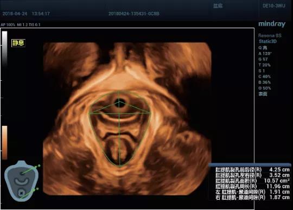Screen dimensions: 293x210
Task: Click the mindray logo
Action: 272,24
